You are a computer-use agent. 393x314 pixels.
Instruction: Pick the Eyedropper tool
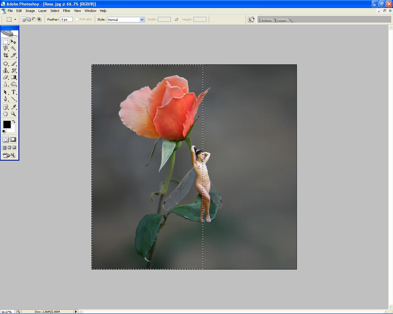[x=14, y=107]
